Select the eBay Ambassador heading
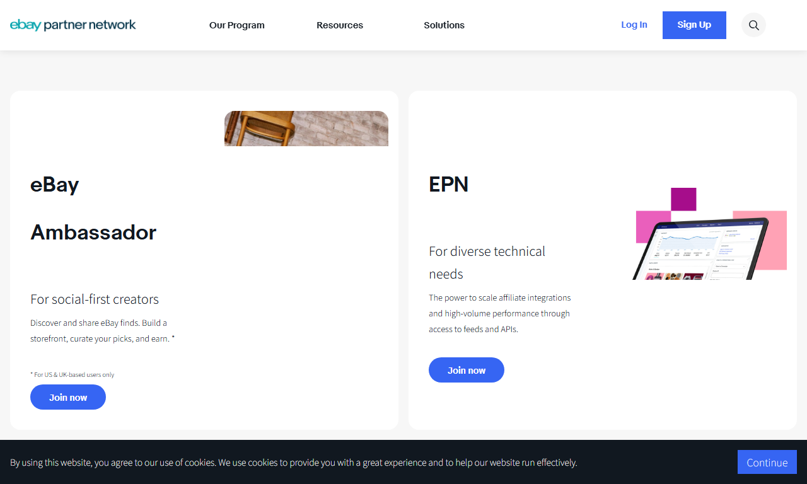The image size is (807, 484). (93, 208)
